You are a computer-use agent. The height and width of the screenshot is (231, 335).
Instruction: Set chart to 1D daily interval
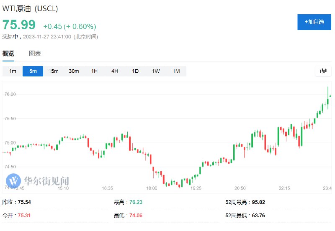[x=135, y=71]
